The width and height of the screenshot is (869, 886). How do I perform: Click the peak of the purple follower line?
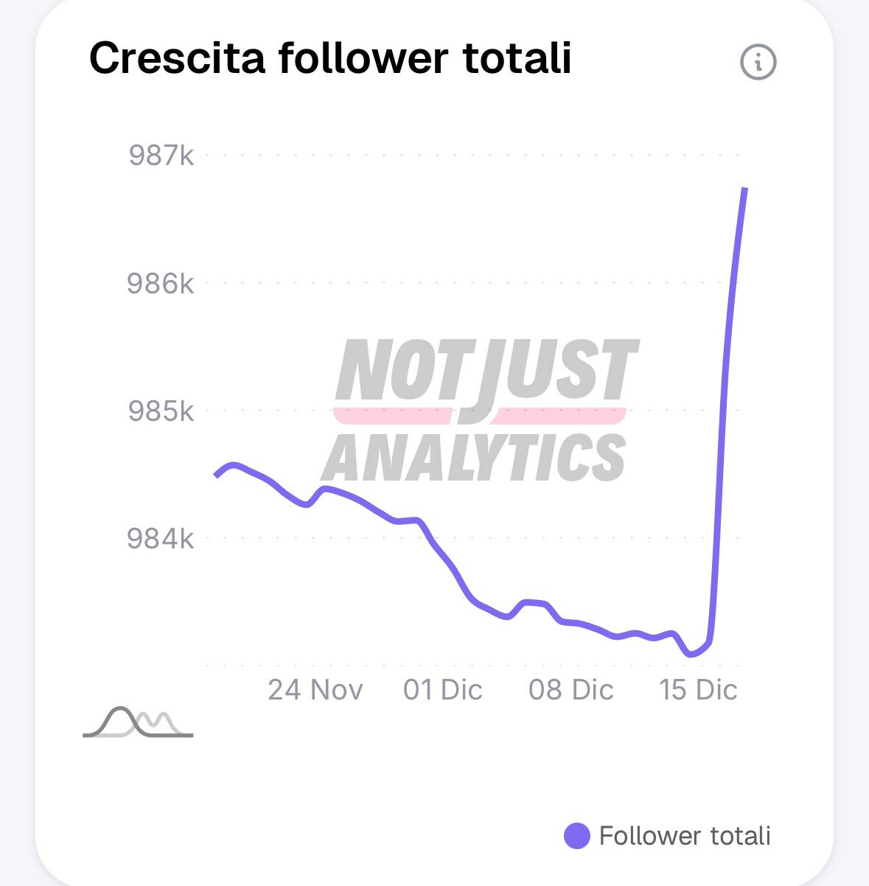point(746,189)
